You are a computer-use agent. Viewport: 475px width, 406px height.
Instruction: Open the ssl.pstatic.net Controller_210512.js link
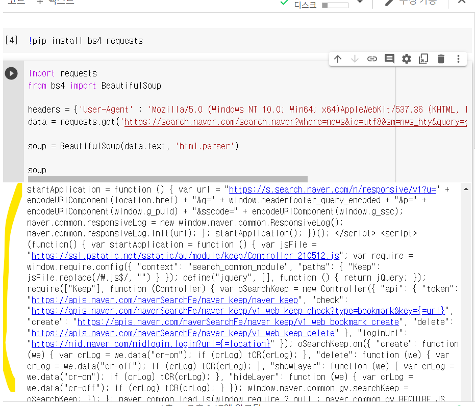185,256
